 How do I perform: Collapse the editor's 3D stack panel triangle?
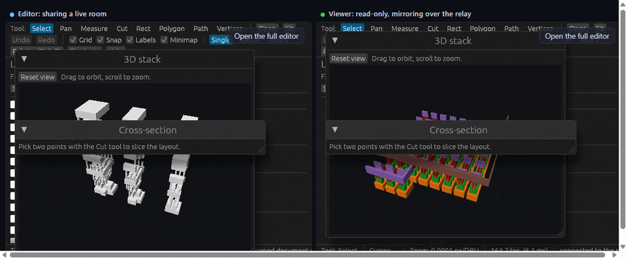[x=24, y=59]
